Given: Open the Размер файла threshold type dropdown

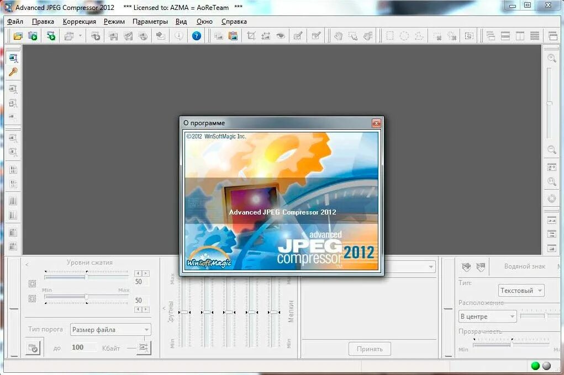Looking at the screenshot, I should 110,330.
